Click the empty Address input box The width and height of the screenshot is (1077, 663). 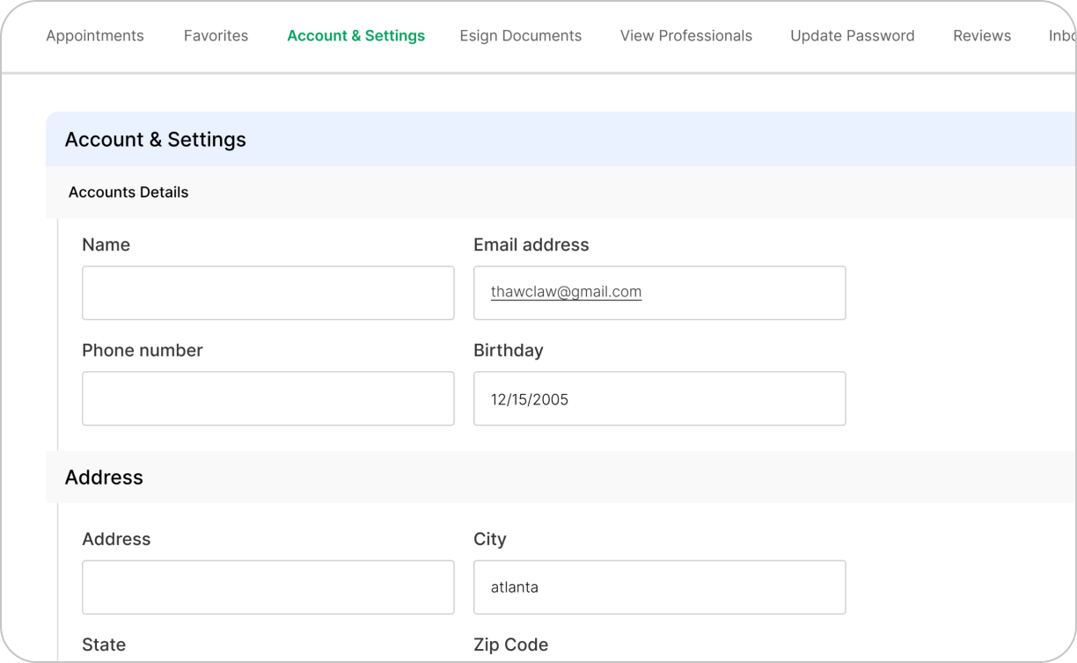tap(267, 587)
